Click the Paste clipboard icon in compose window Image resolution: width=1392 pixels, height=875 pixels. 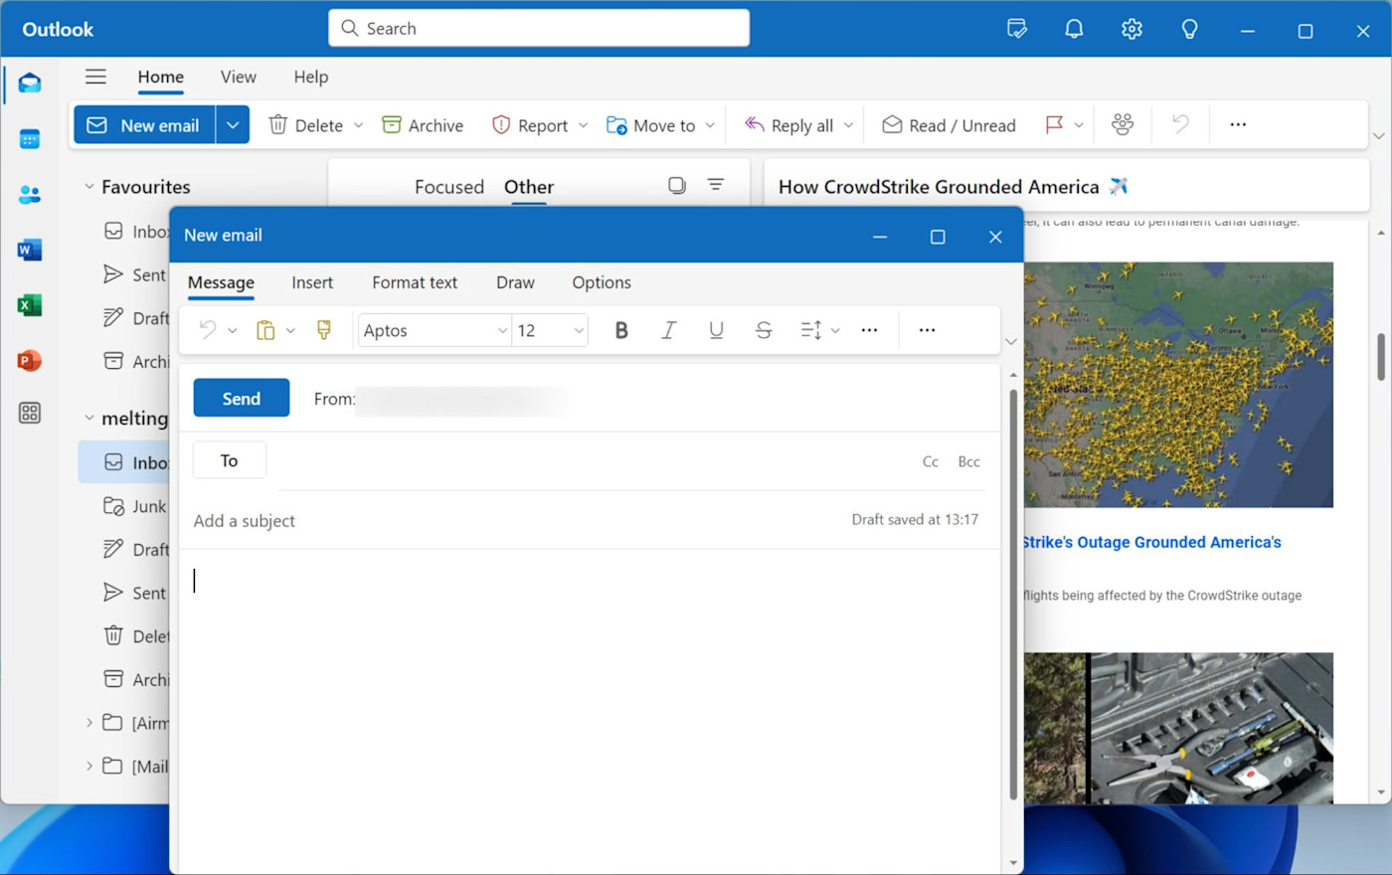click(x=265, y=330)
